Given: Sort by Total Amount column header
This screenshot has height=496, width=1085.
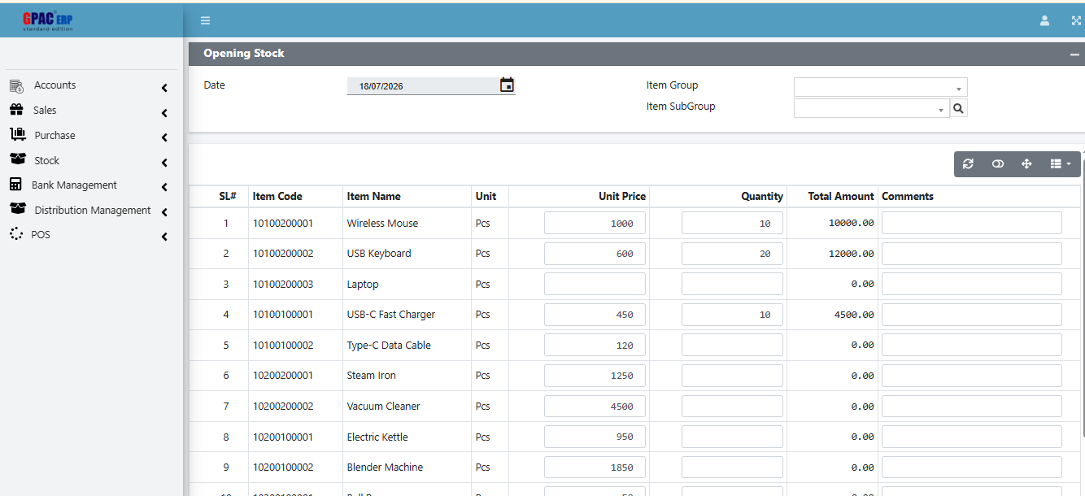Looking at the screenshot, I should (x=841, y=196).
